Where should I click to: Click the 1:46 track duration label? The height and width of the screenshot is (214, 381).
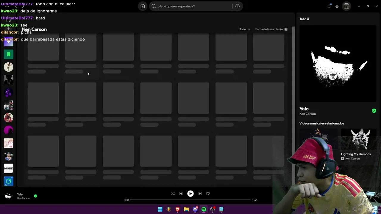[x=255, y=200]
